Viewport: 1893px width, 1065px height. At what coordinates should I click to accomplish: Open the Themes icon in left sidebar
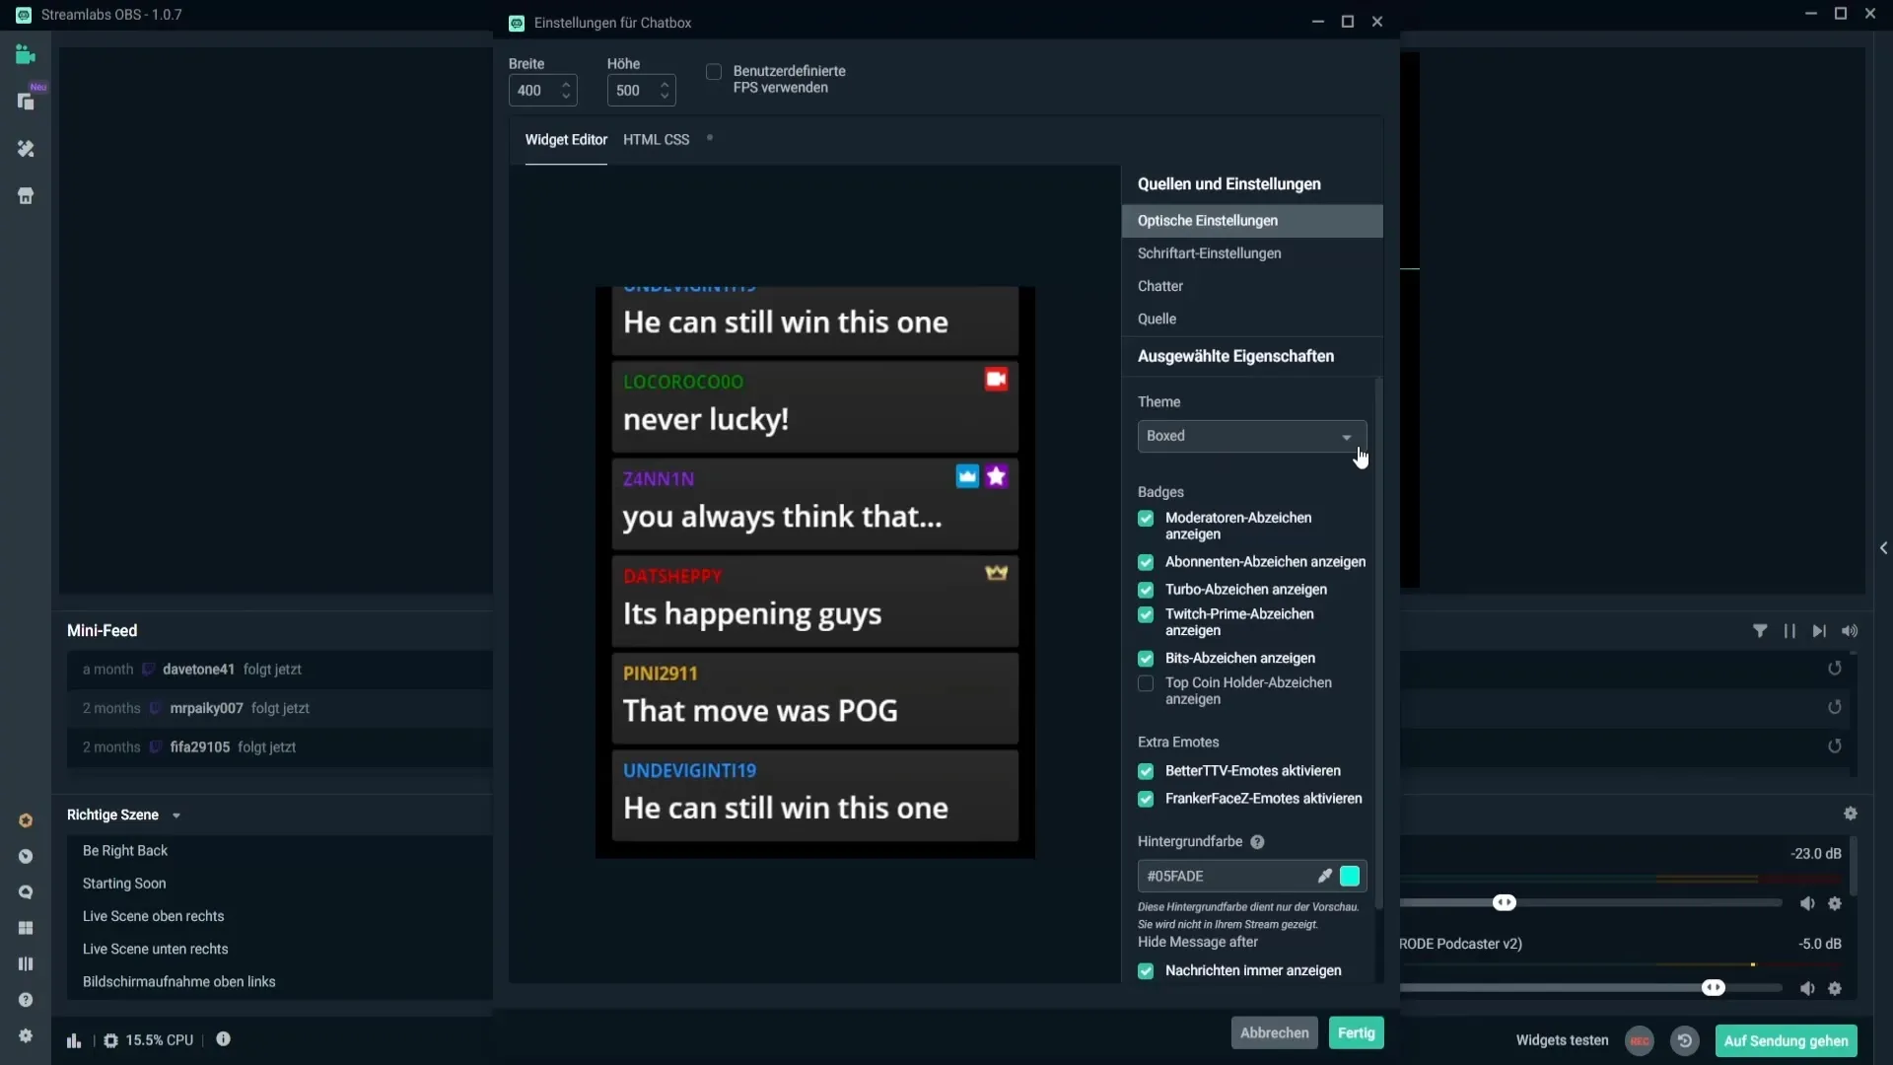[x=26, y=149]
